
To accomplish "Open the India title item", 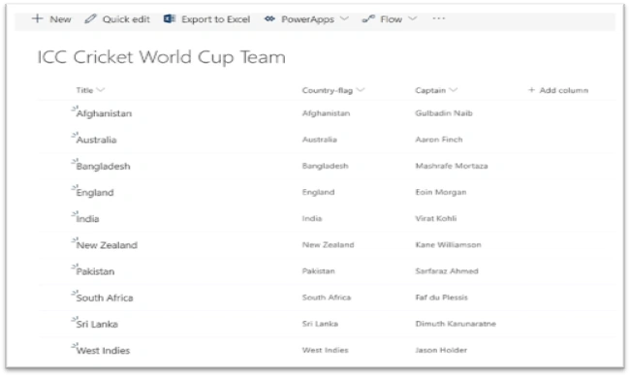I will (x=87, y=218).
